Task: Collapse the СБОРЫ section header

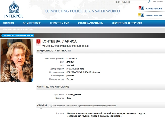Action: pyautogui.click(x=101, y=105)
